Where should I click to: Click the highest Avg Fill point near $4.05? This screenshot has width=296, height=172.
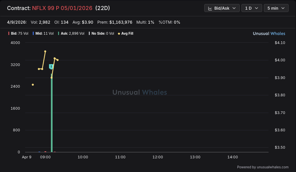(x=45, y=51)
